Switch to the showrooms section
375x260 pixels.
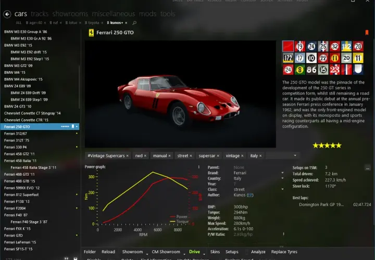70,14
